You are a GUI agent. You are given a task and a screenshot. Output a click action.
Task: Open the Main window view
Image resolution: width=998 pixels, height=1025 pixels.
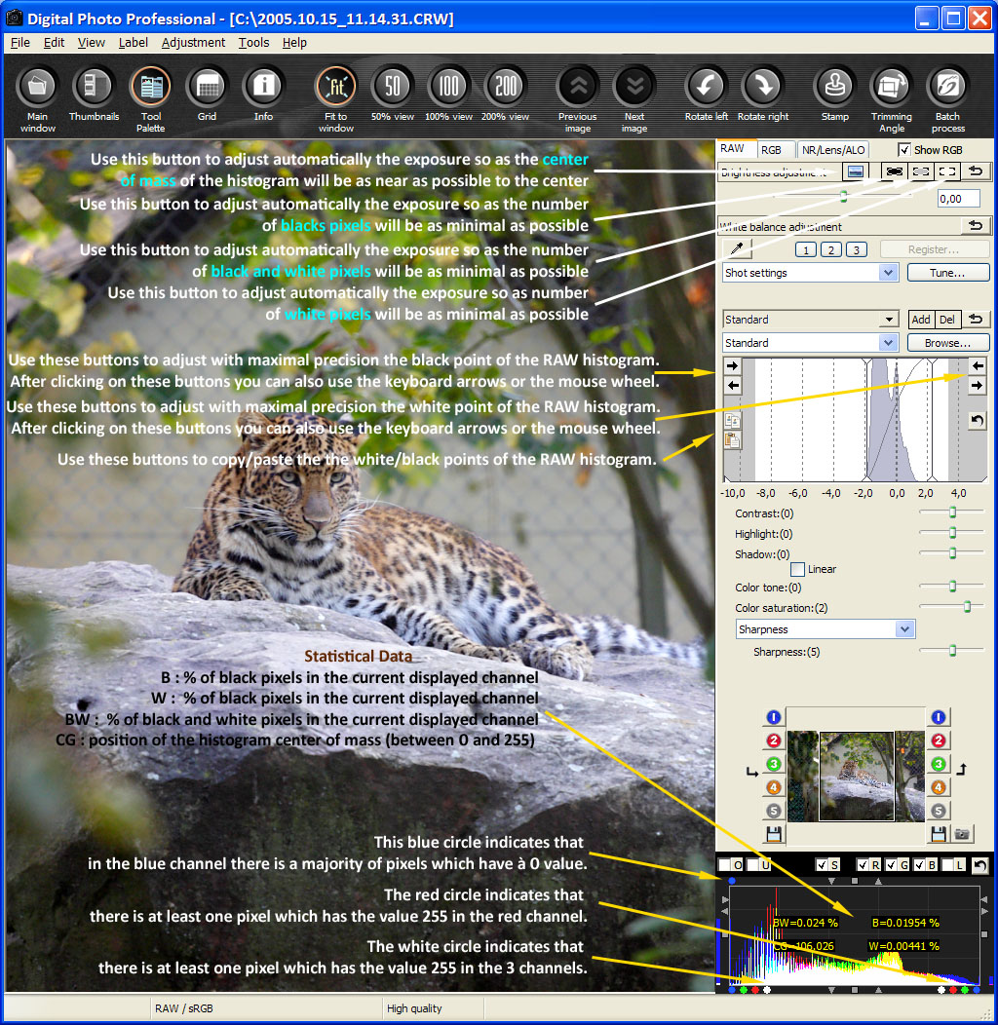coord(37,98)
